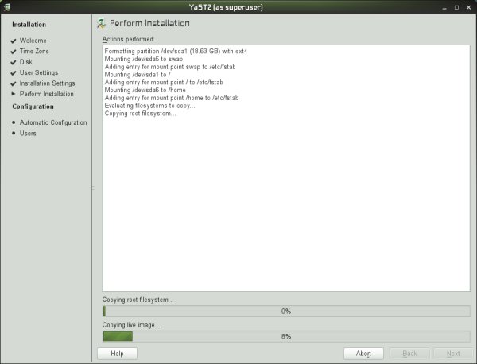This screenshot has height=364, width=477.
Task: Click the checkmark beside Time Zone
Action: (13, 52)
